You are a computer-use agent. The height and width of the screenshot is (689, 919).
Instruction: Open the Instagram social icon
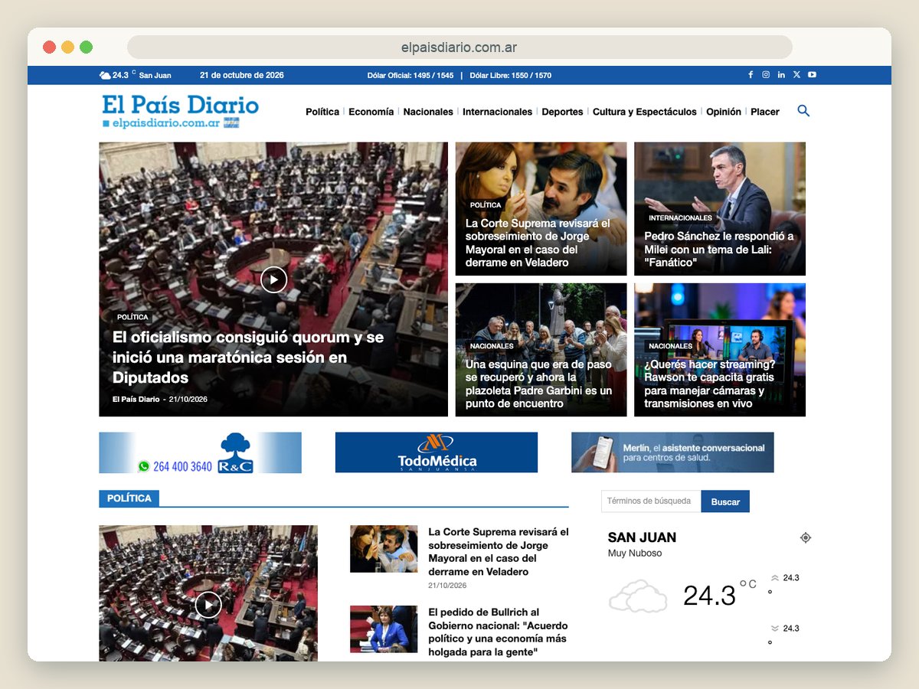pos(766,75)
